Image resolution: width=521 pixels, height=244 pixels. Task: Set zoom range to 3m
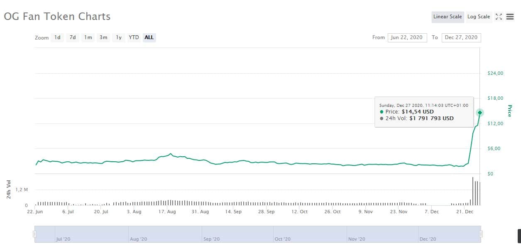tap(103, 37)
